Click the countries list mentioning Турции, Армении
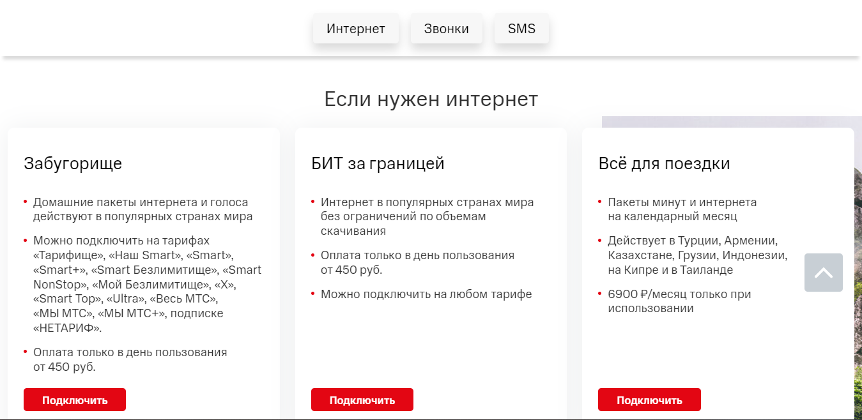This screenshot has height=420, width=862. [697, 255]
